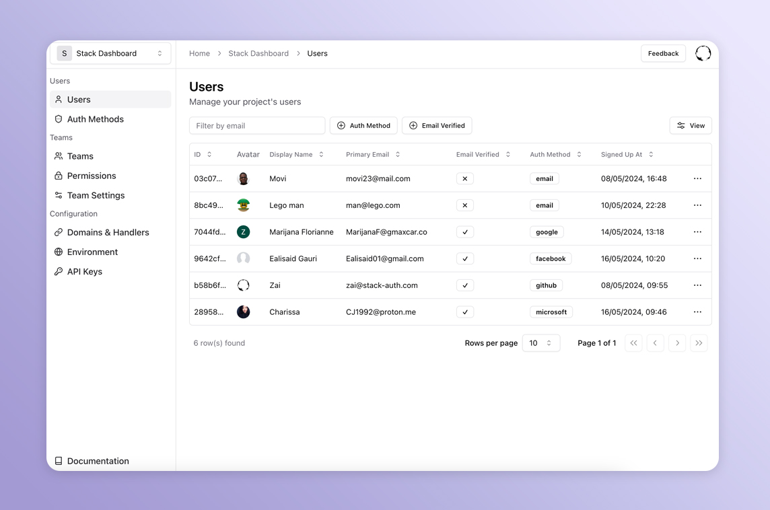Click the sort icon beside ID column
The image size is (770, 510).
209,155
